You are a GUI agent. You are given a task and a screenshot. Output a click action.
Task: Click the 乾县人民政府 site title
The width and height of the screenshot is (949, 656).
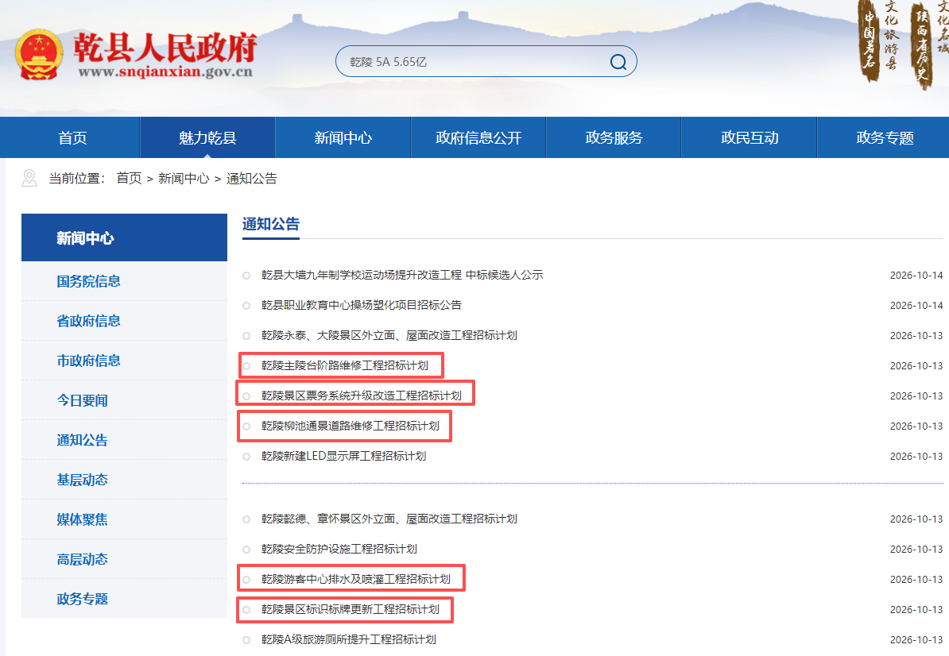[165, 47]
